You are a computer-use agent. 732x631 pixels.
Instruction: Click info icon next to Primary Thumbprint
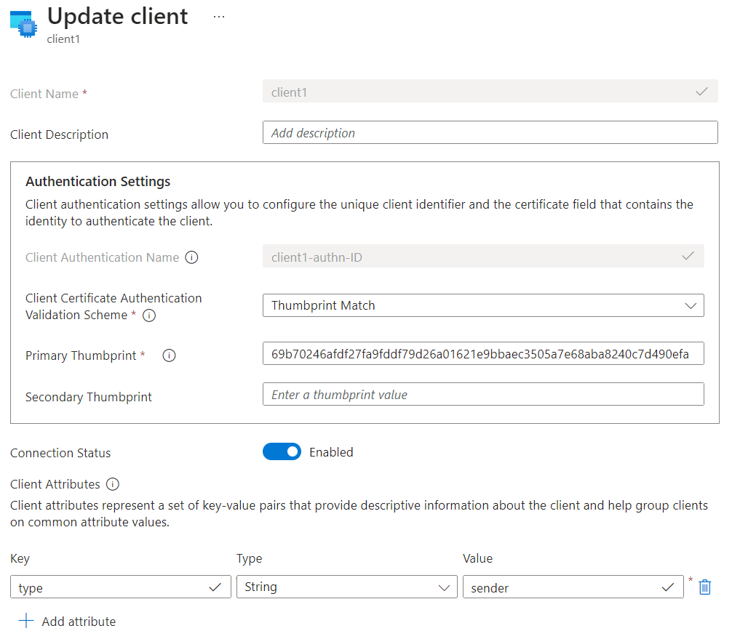(169, 355)
